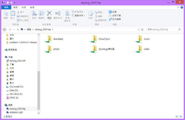Click the 反向選擇 button

115,19
